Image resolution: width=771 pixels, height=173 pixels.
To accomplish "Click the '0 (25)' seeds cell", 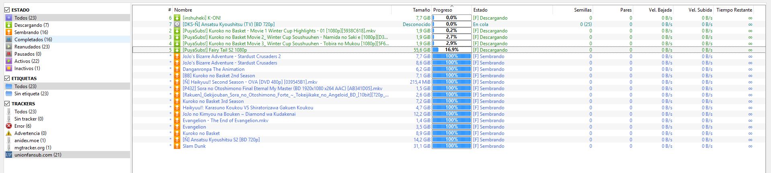I will coord(586,24).
